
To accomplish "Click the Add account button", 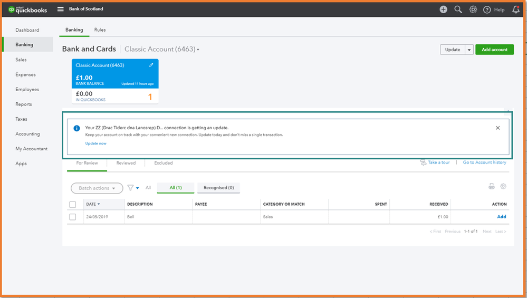I will (x=494, y=50).
